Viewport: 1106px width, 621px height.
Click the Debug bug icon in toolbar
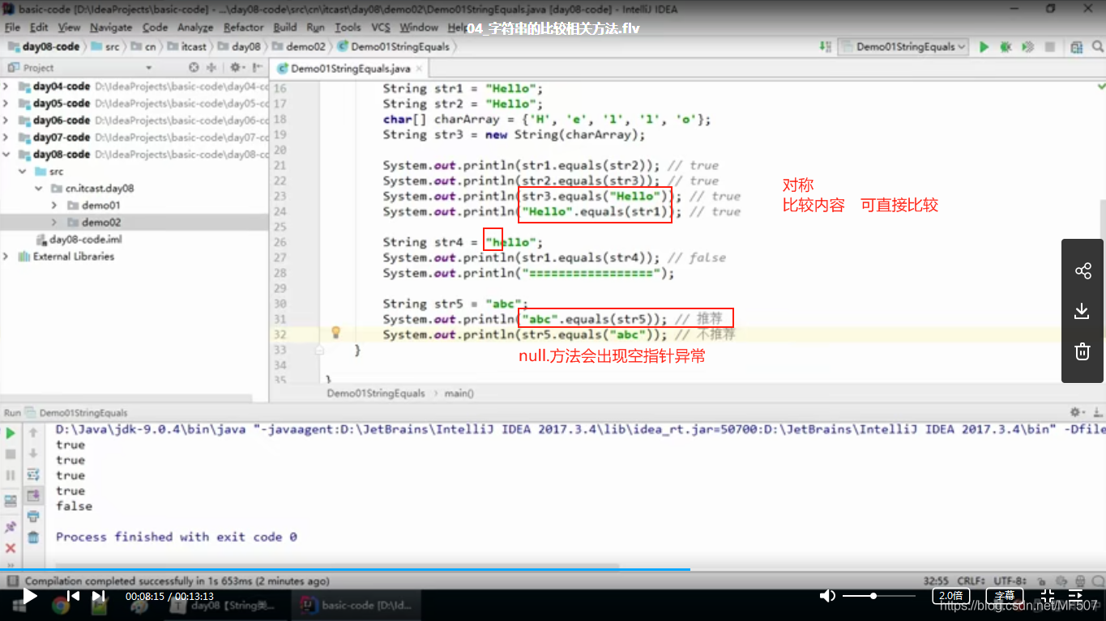point(1006,47)
